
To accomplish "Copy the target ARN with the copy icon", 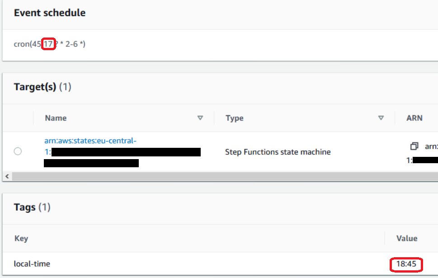I will [x=414, y=146].
